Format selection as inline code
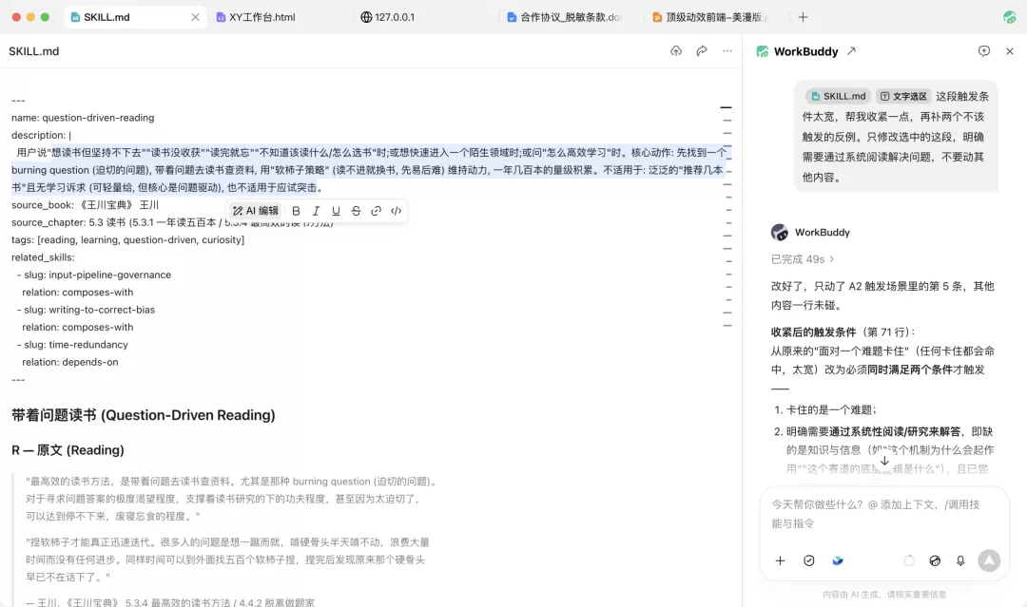 [396, 211]
